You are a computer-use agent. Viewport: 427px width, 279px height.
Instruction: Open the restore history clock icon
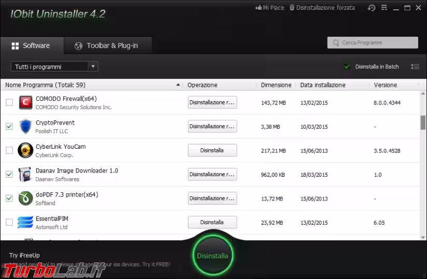point(372,8)
